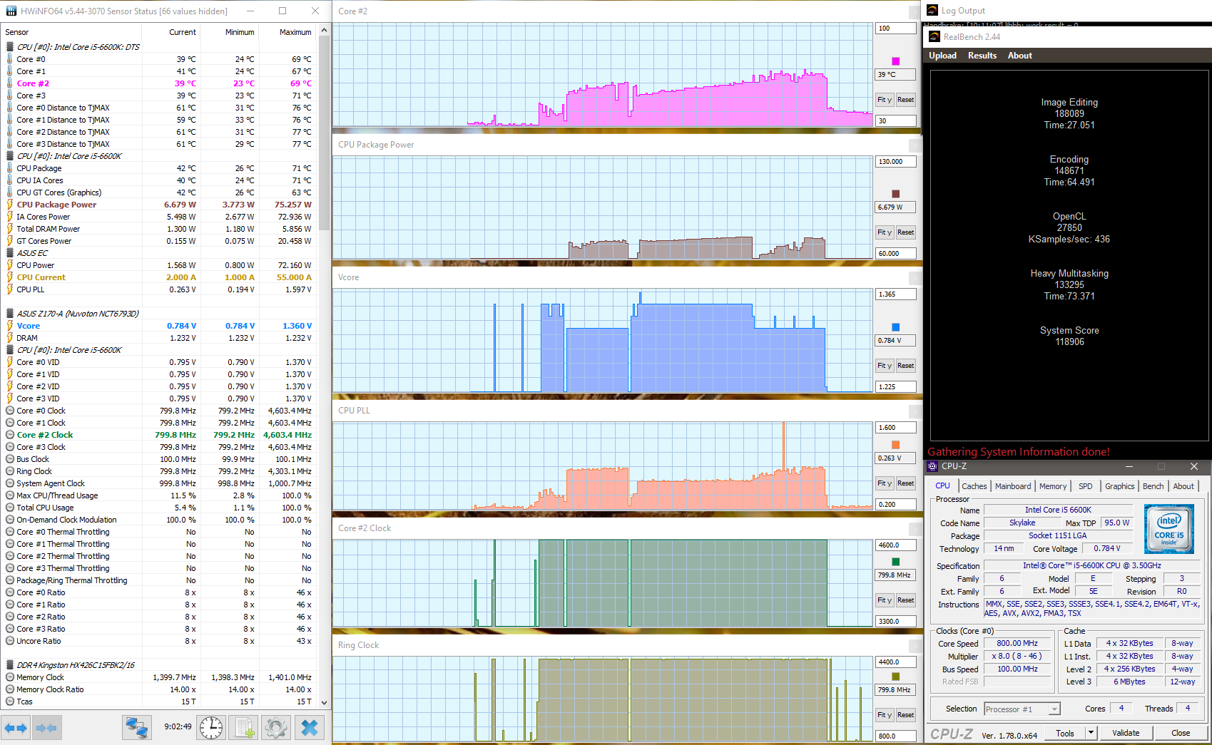This screenshot has width=1212, height=745.
Task: Click the RealBench 2.44 title icon
Action: click(934, 36)
